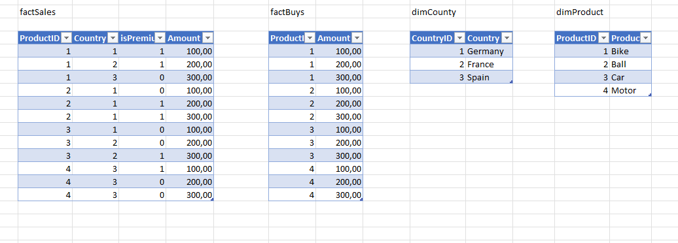Click the Motor cell in dimProduct
This screenshot has height=243, width=678.
click(x=630, y=90)
